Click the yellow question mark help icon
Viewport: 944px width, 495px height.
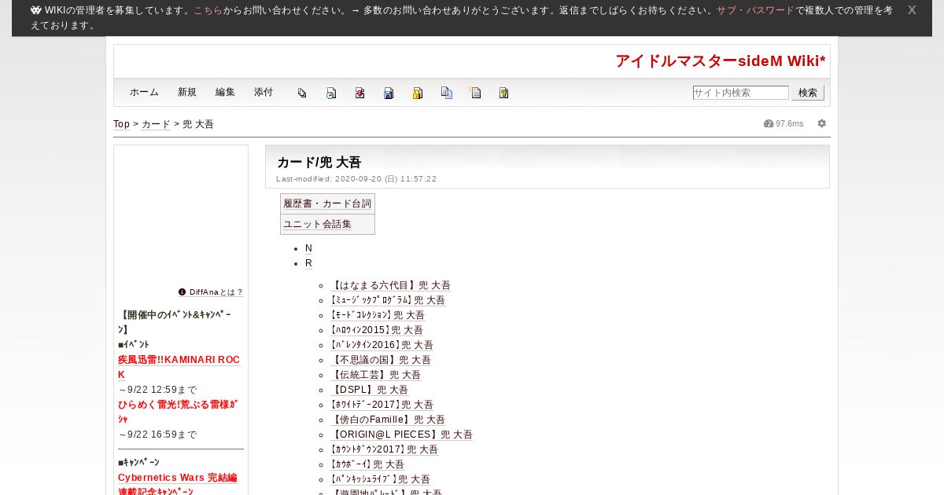pos(504,93)
